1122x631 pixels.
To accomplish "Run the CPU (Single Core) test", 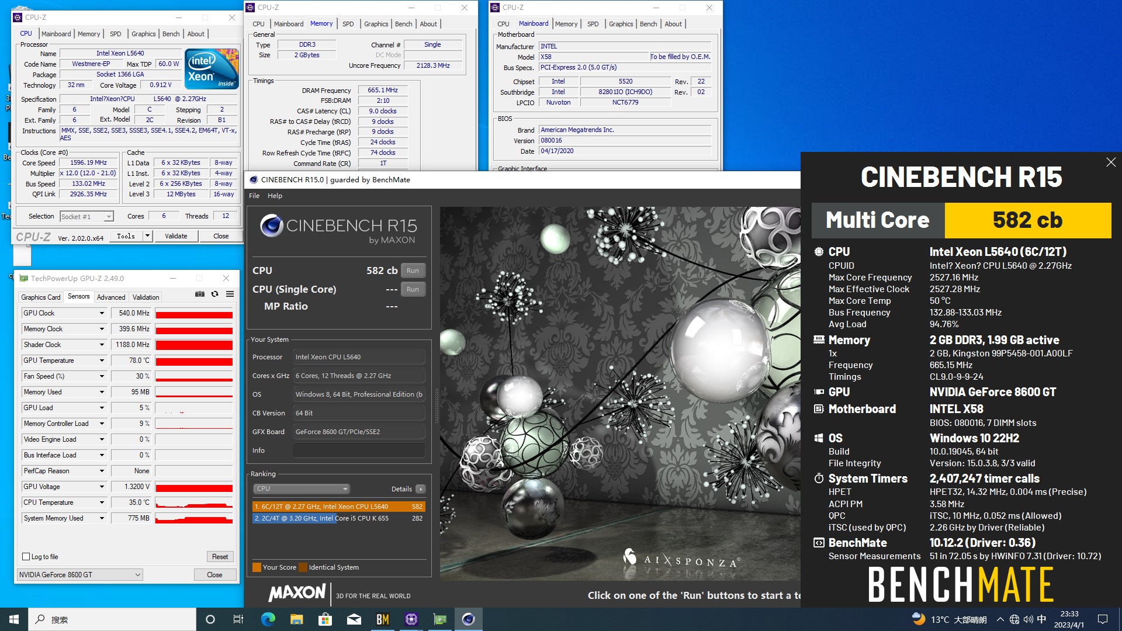I will click(413, 289).
